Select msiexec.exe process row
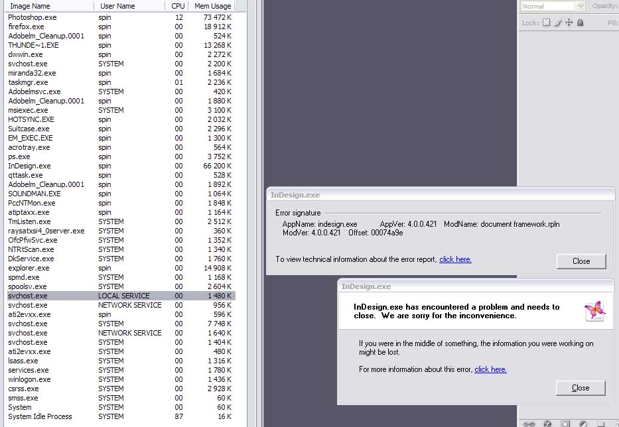The image size is (619, 427). click(x=121, y=110)
